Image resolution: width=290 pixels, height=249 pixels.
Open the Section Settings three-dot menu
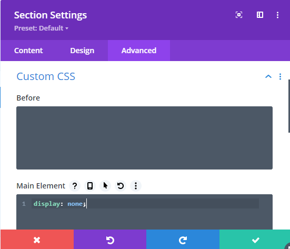point(277,15)
